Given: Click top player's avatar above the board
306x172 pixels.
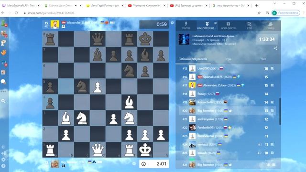Looking at the screenshot, I should (x=55, y=24).
